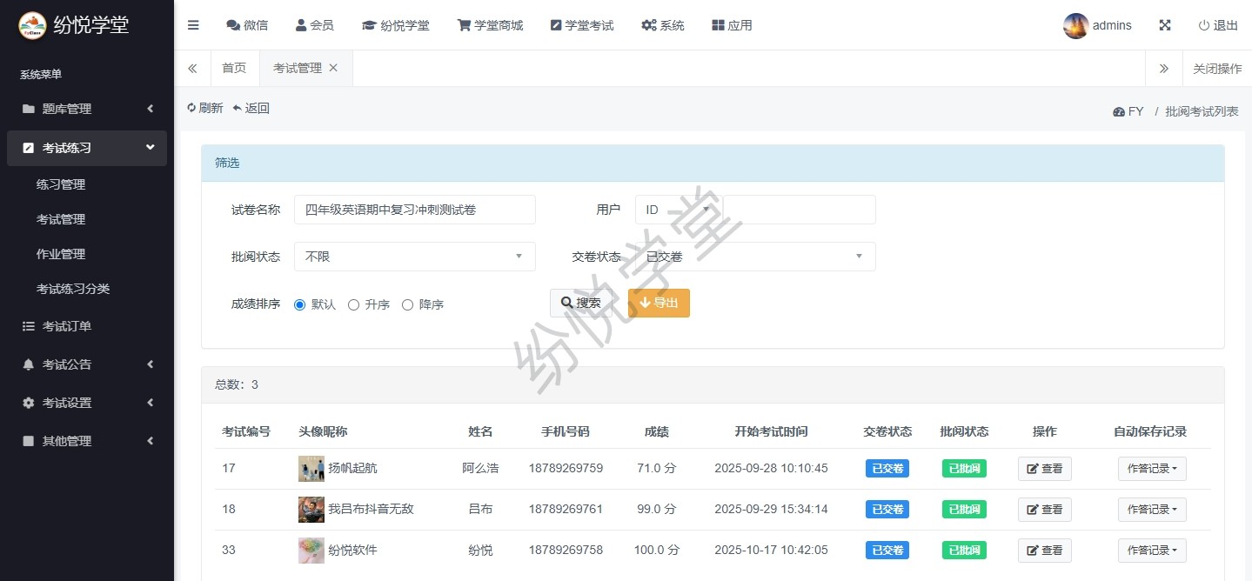Click the refresh icon labeled 刷新
The height and width of the screenshot is (581, 1252).
point(192,108)
